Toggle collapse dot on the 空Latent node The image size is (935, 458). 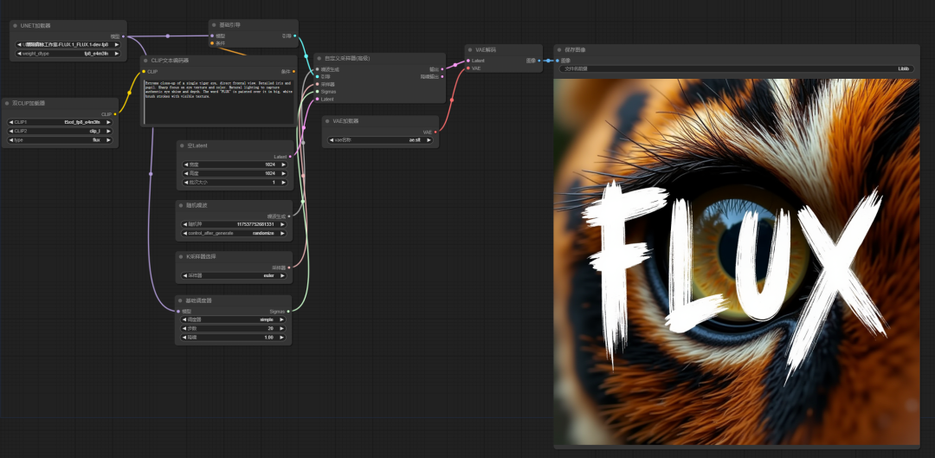coord(181,145)
